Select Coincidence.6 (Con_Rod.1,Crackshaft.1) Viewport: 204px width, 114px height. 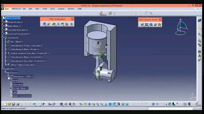coord(28,61)
